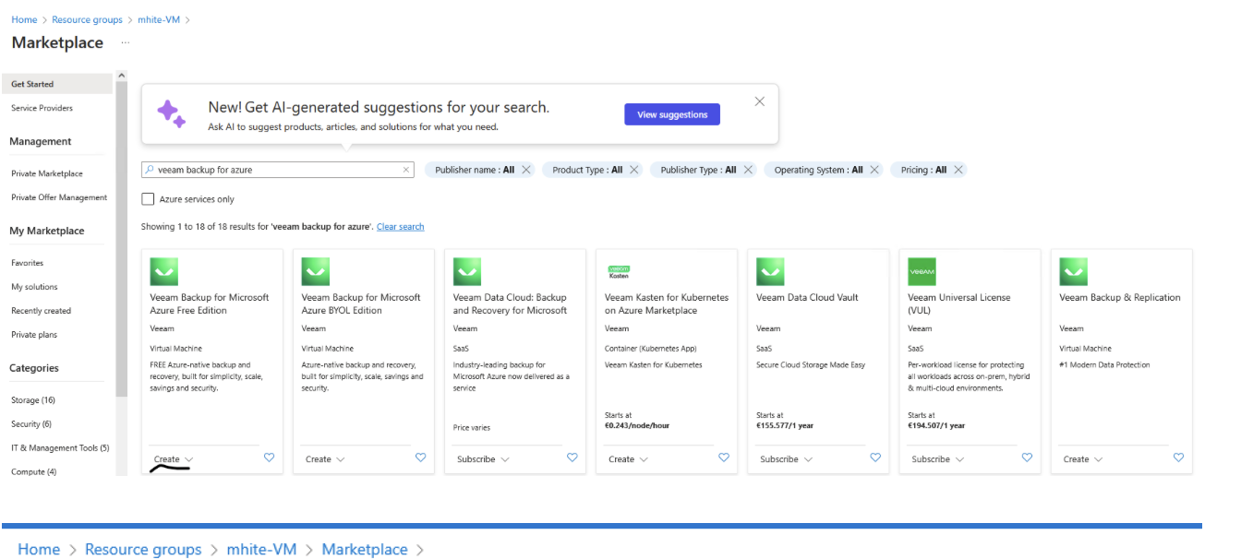Open Product Type filter pill
The image size is (1241, 559).
(586, 170)
